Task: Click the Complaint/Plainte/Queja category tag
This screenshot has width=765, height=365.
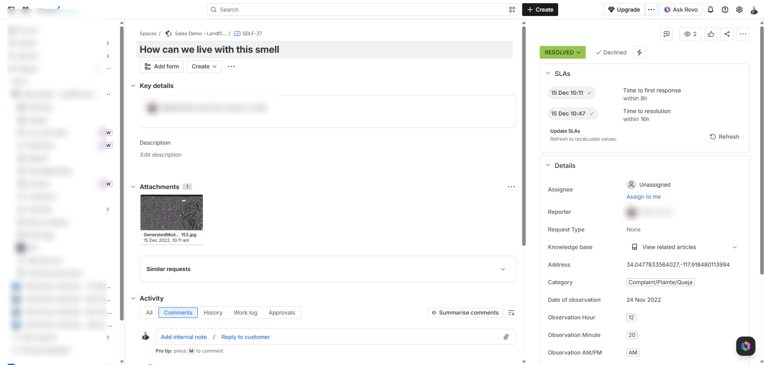Action: 660,282
